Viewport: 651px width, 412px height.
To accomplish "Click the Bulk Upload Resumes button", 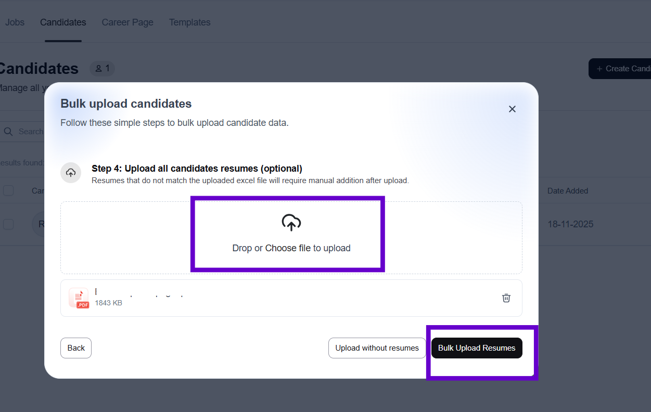I will 477,348.
